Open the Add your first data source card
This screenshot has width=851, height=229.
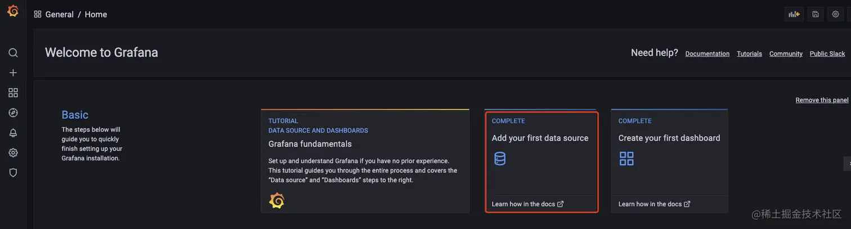540,161
